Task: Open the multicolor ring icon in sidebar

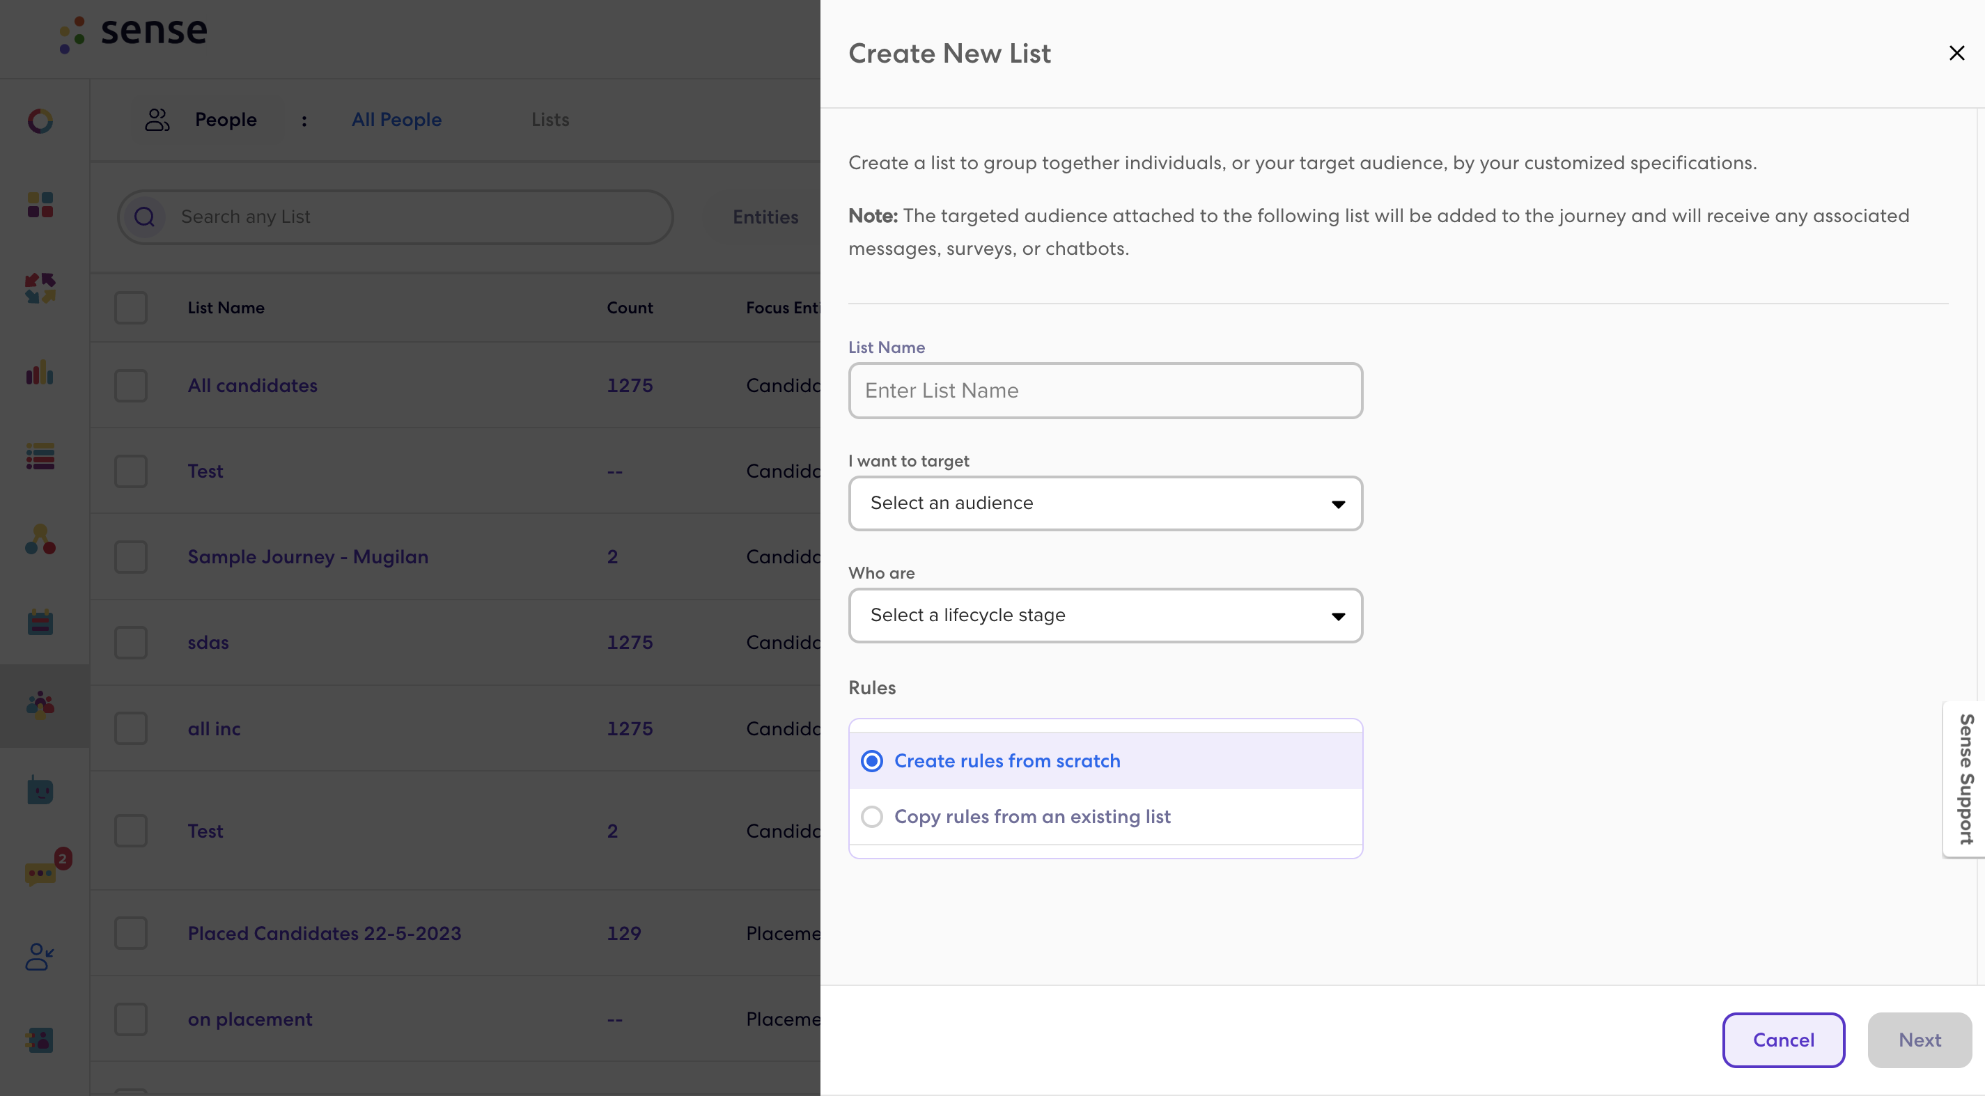Action: [40, 121]
